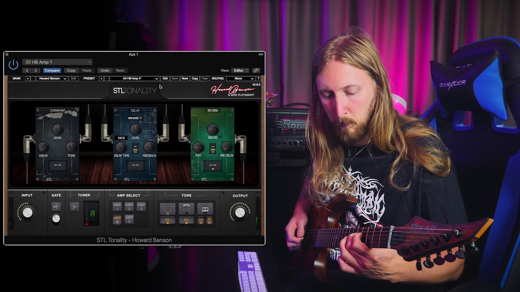
Task: Open the View Editor selector
Action: 240,70
